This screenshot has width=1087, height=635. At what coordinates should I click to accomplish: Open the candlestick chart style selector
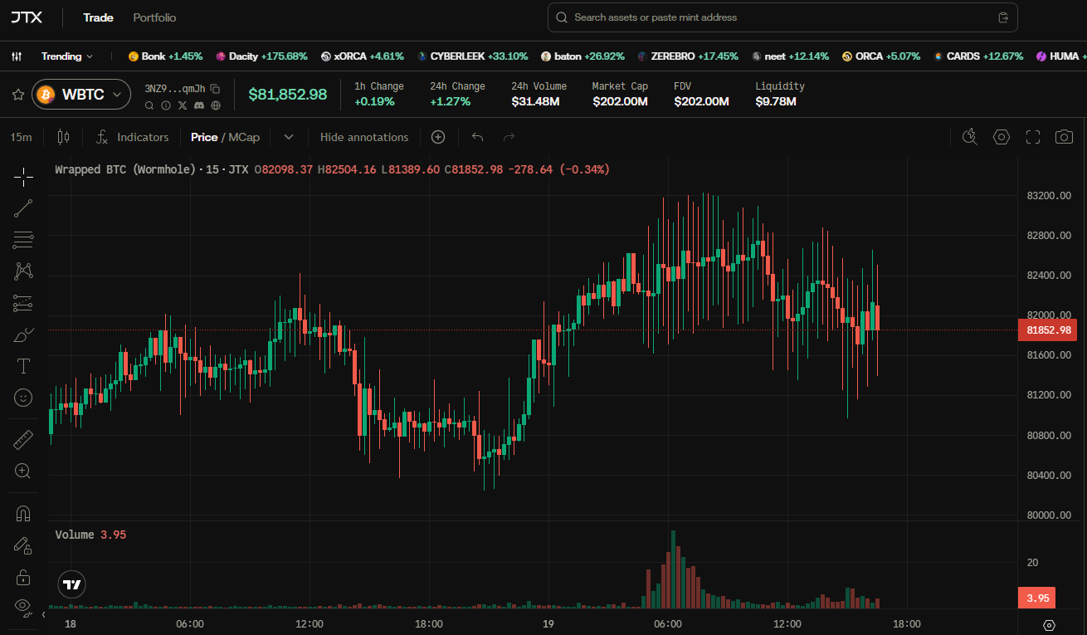pos(63,137)
